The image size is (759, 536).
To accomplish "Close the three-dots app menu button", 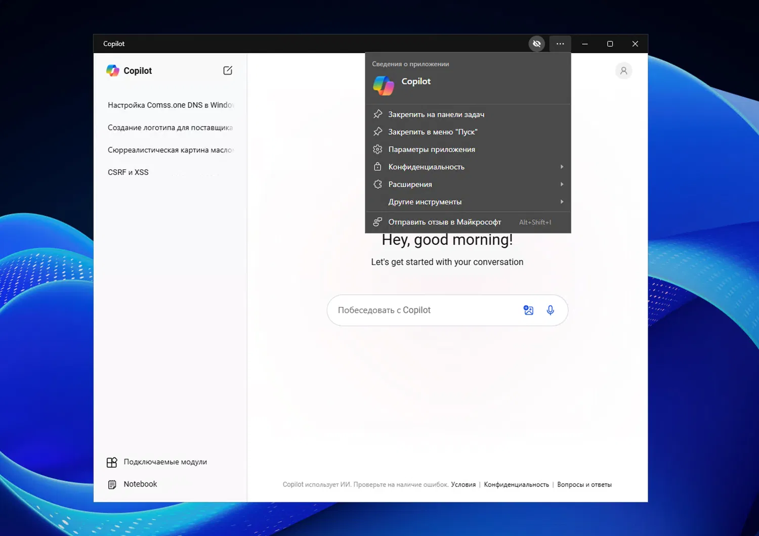I will click(x=560, y=44).
